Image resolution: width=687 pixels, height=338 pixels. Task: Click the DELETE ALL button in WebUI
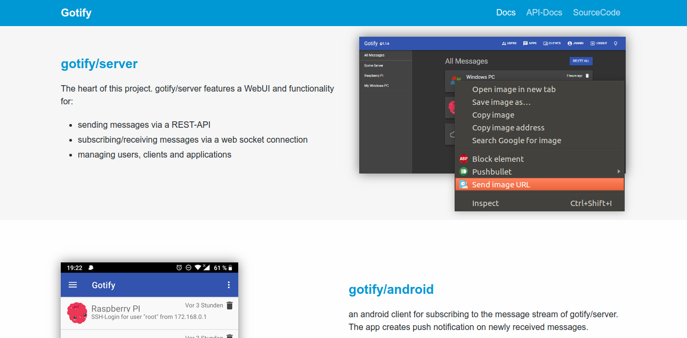pos(581,61)
